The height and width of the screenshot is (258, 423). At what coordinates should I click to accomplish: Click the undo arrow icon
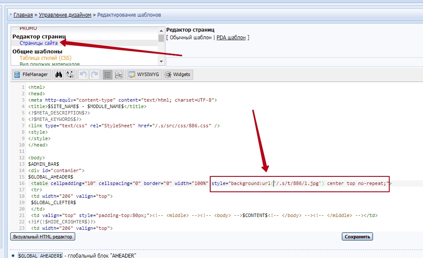tap(83, 75)
